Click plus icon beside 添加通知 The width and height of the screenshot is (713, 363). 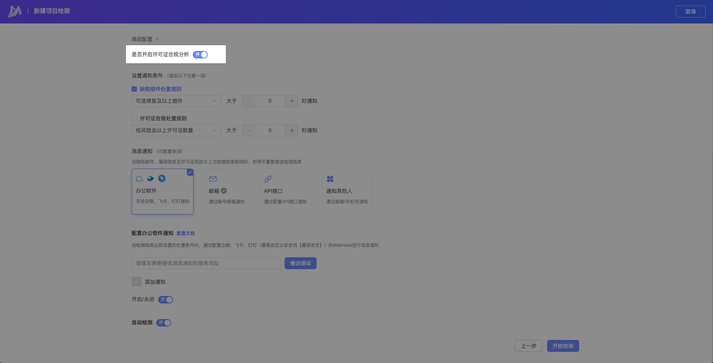[136, 282]
